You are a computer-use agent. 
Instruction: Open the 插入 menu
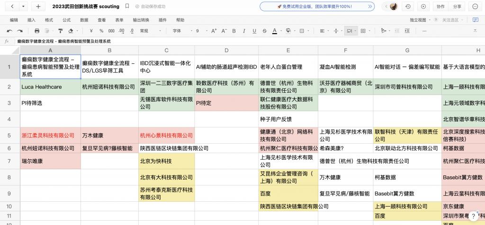(32, 20)
